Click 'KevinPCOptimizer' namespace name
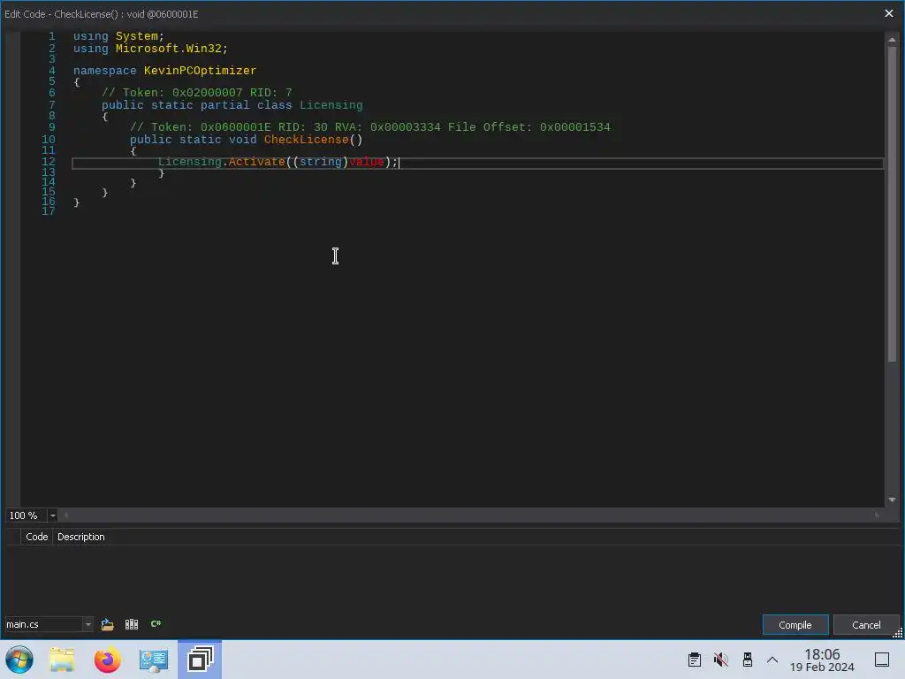Image resolution: width=905 pixels, height=679 pixels. (x=200, y=71)
